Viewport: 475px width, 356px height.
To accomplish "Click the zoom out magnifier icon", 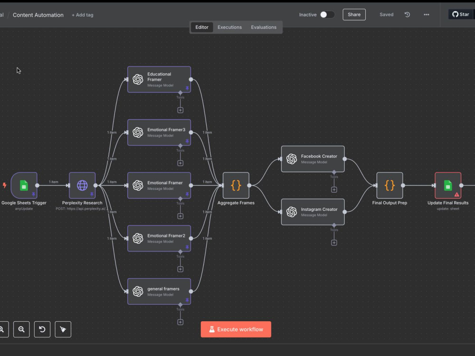I will coord(21,329).
